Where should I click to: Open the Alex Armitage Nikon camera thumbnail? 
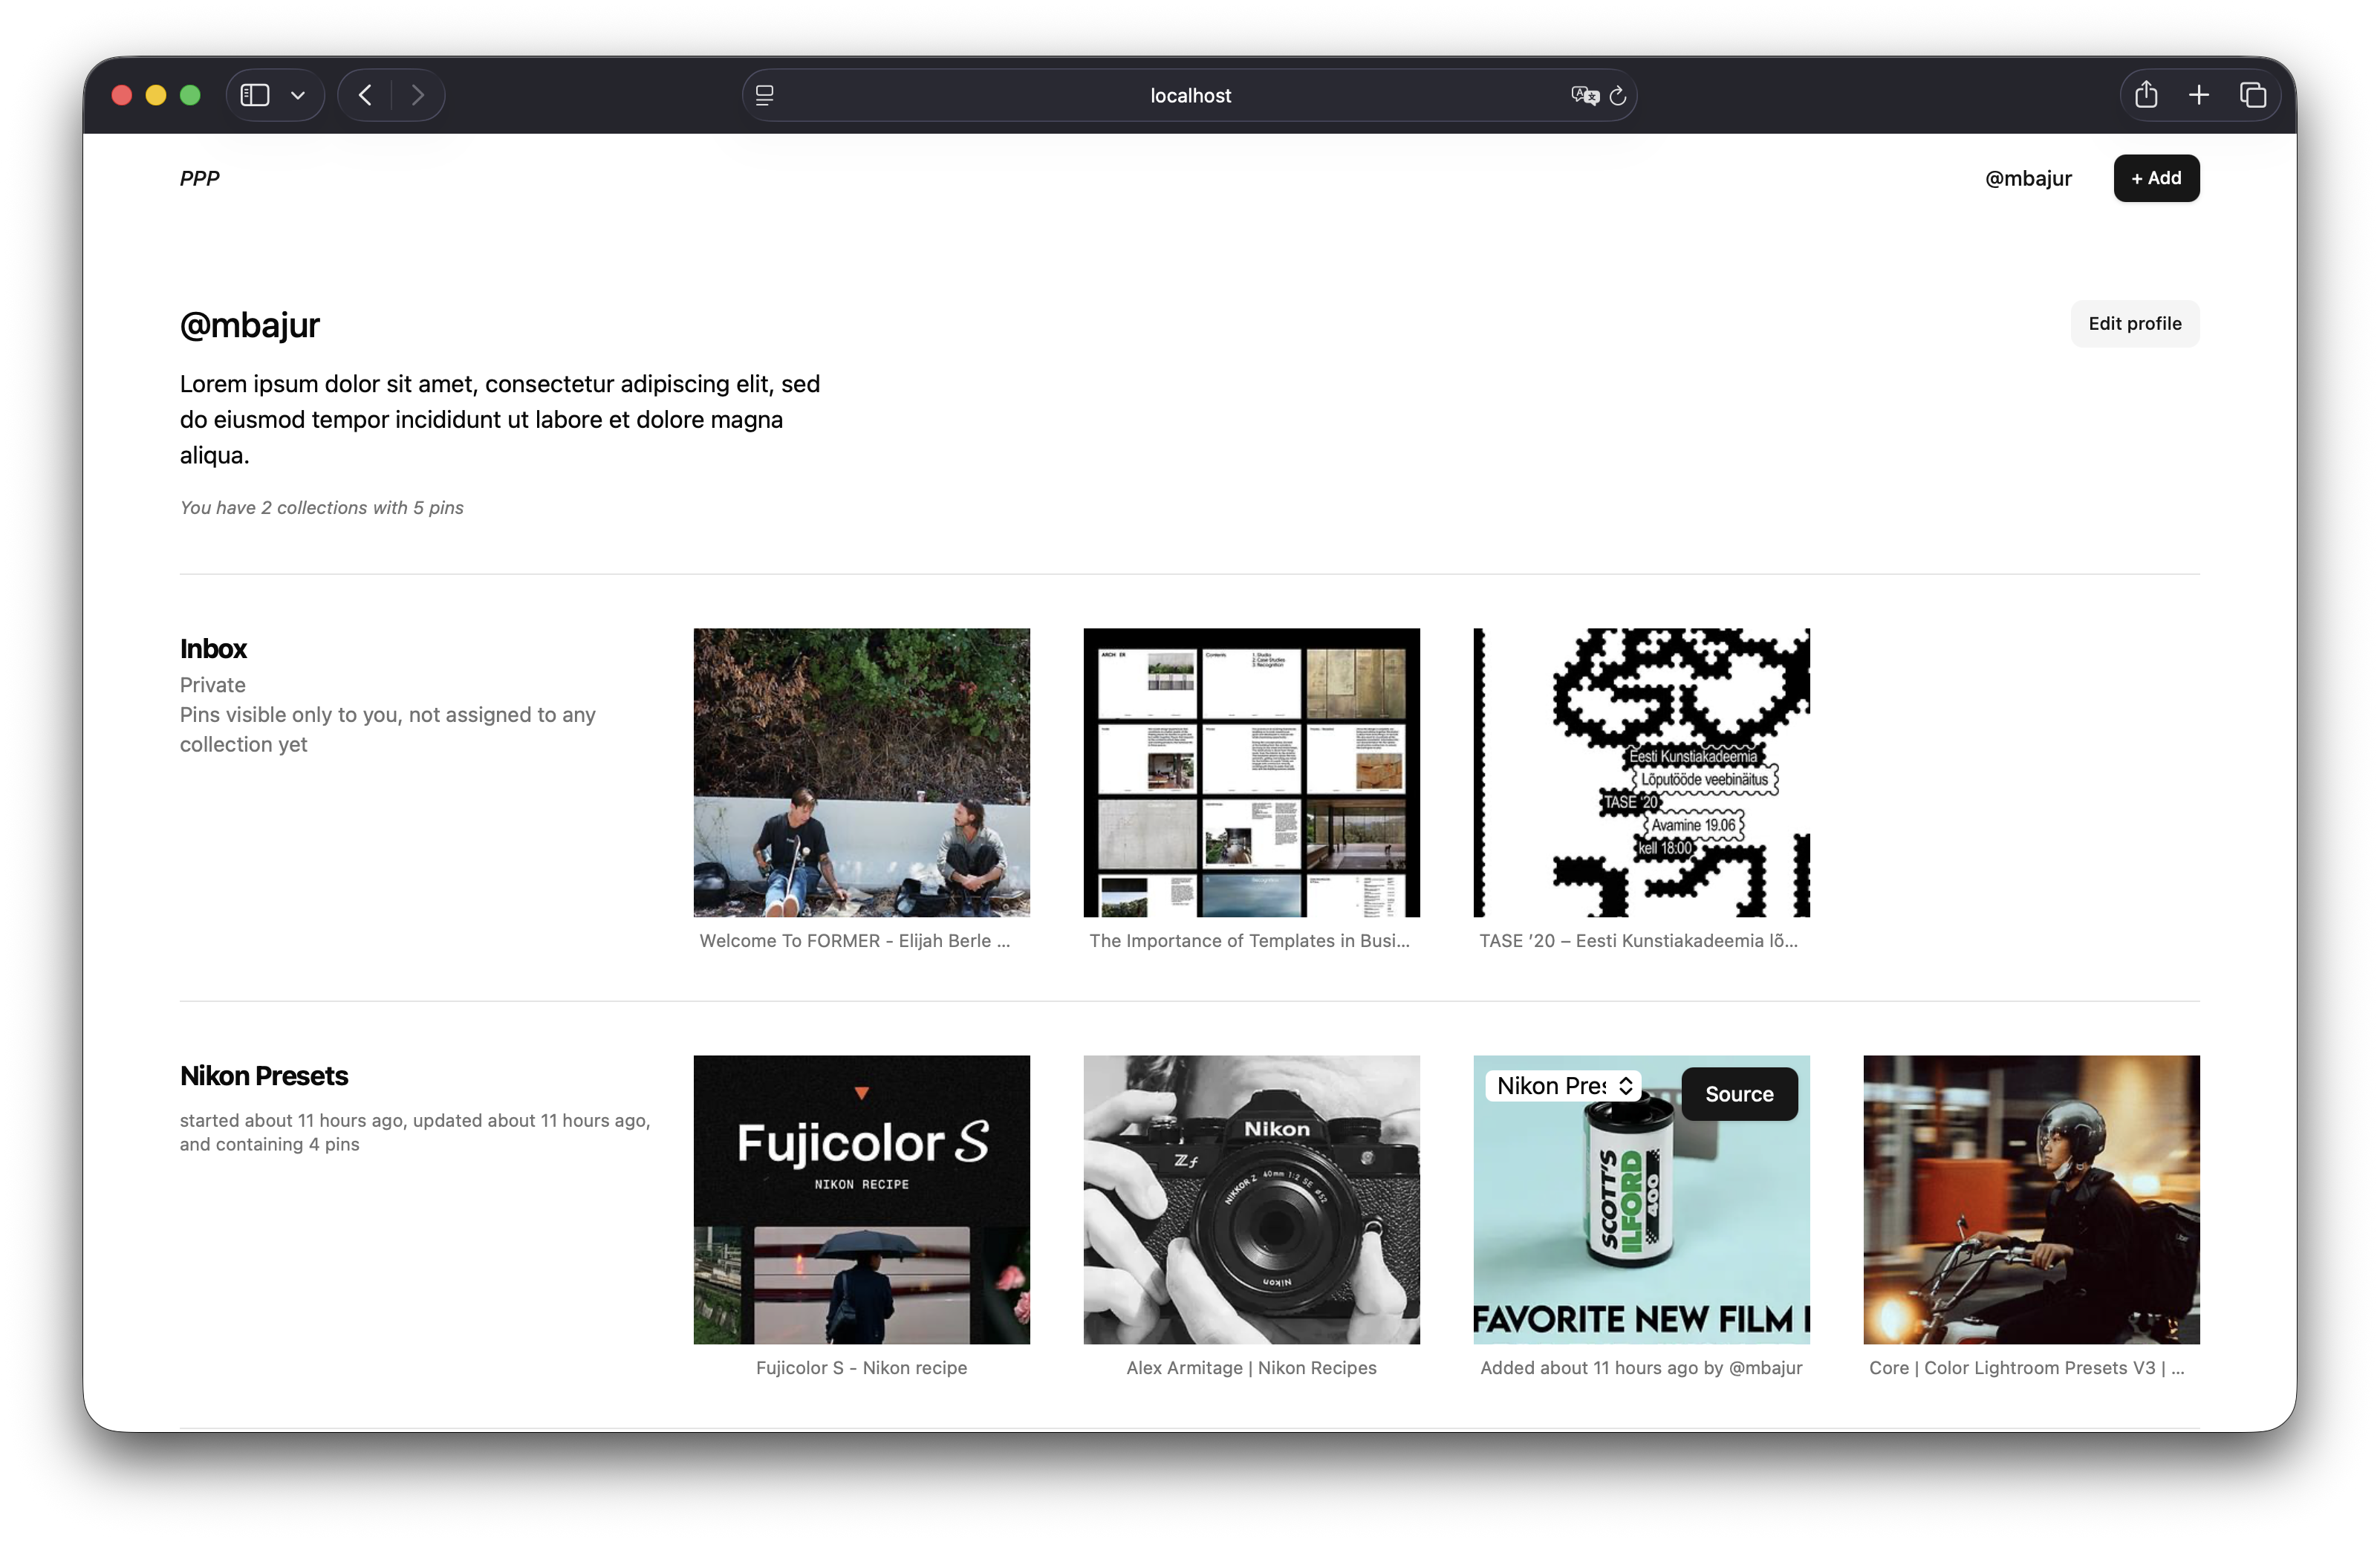click(1252, 1200)
